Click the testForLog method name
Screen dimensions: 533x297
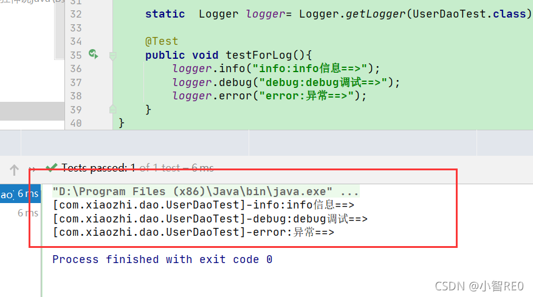pyautogui.click(x=259, y=55)
